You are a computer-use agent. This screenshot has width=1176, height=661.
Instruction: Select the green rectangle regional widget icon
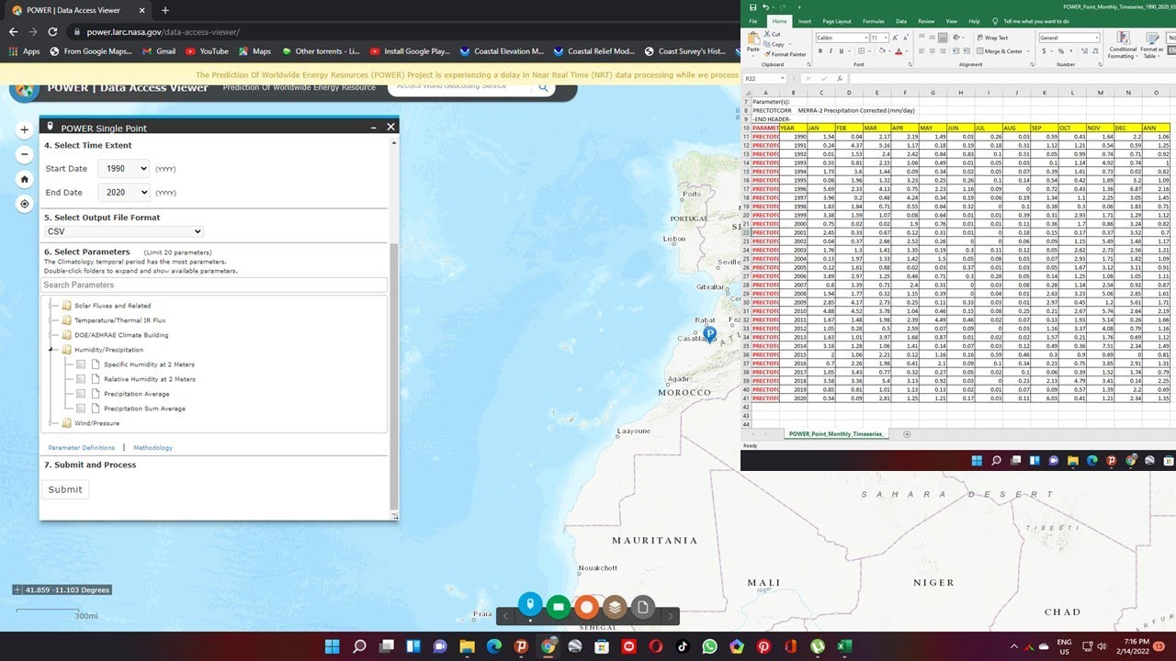click(558, 606)
